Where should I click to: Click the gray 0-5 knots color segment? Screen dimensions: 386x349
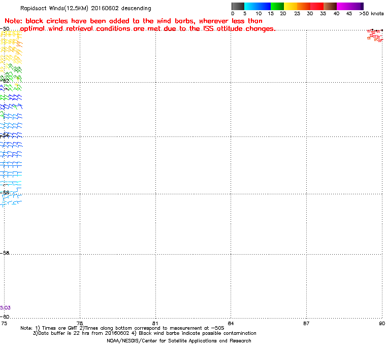[238, 6]
